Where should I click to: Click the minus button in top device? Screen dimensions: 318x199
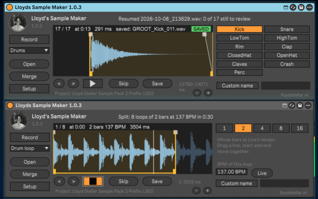click(x=197, y=93)
